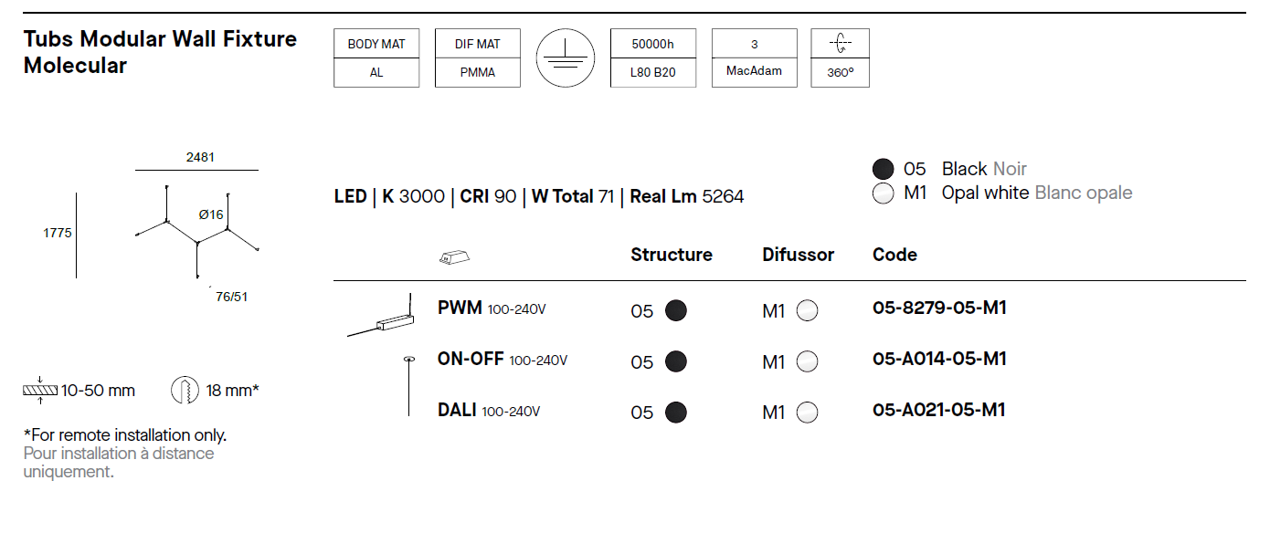Click the 360° rotation icon
The height and width of the screenshot is (554, 1270).
840,44
